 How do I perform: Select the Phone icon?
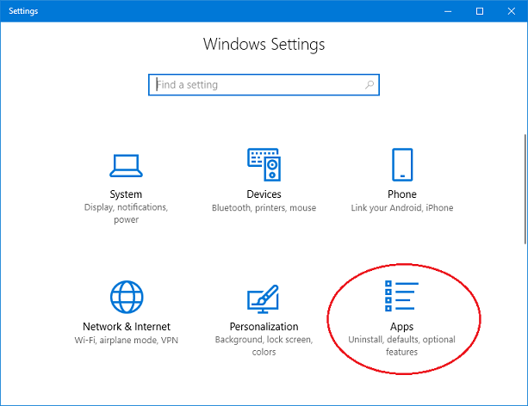(401, 163)
